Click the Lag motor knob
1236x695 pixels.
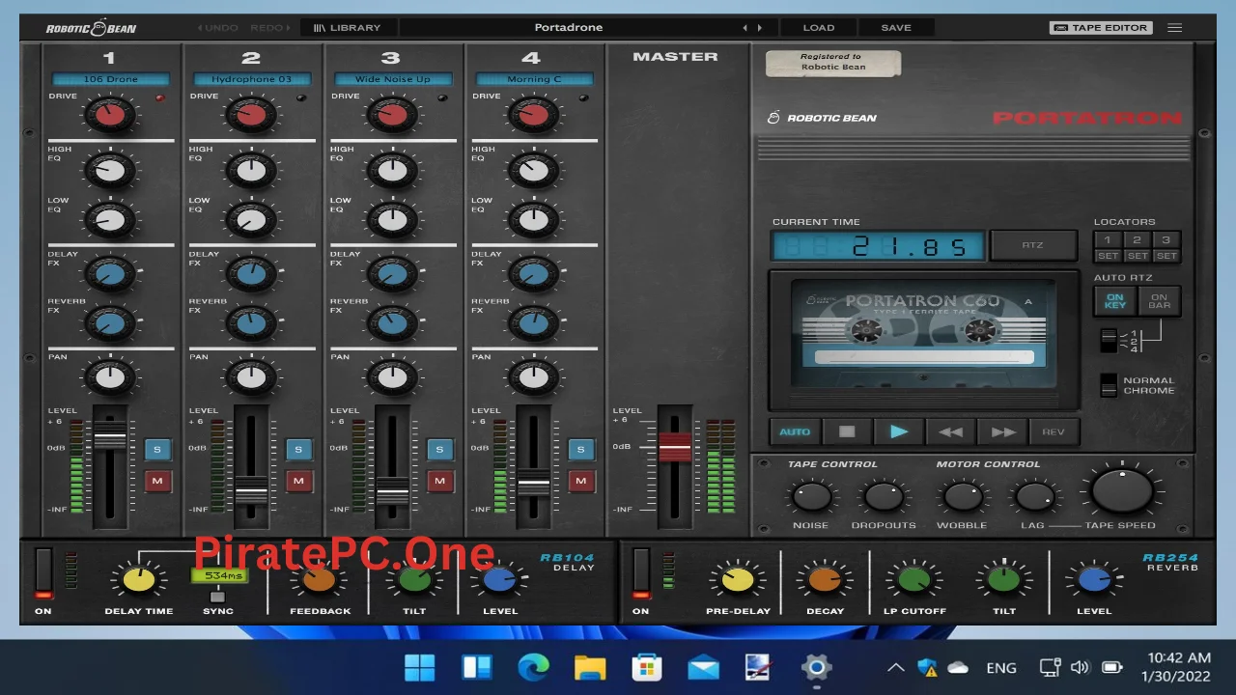[x=1033, y=497]
